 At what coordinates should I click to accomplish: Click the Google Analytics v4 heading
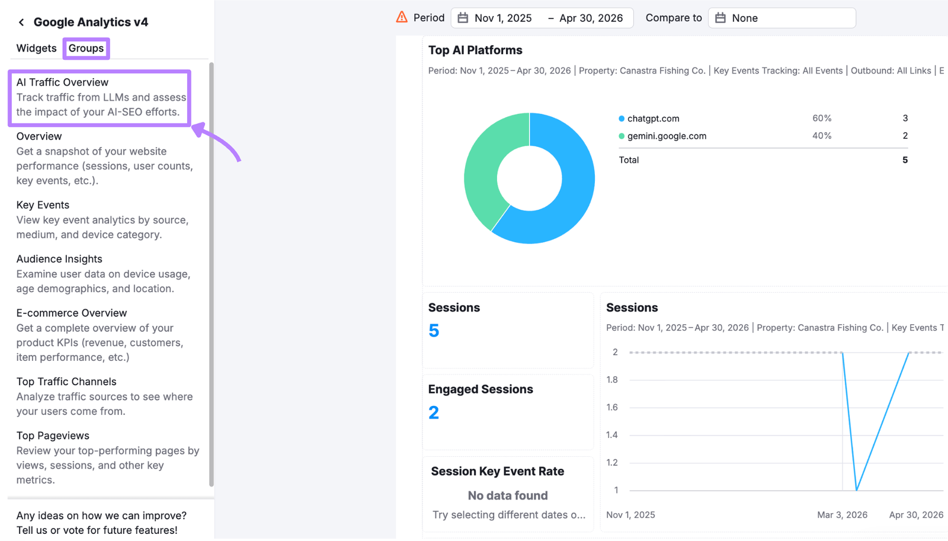[91, 23]
